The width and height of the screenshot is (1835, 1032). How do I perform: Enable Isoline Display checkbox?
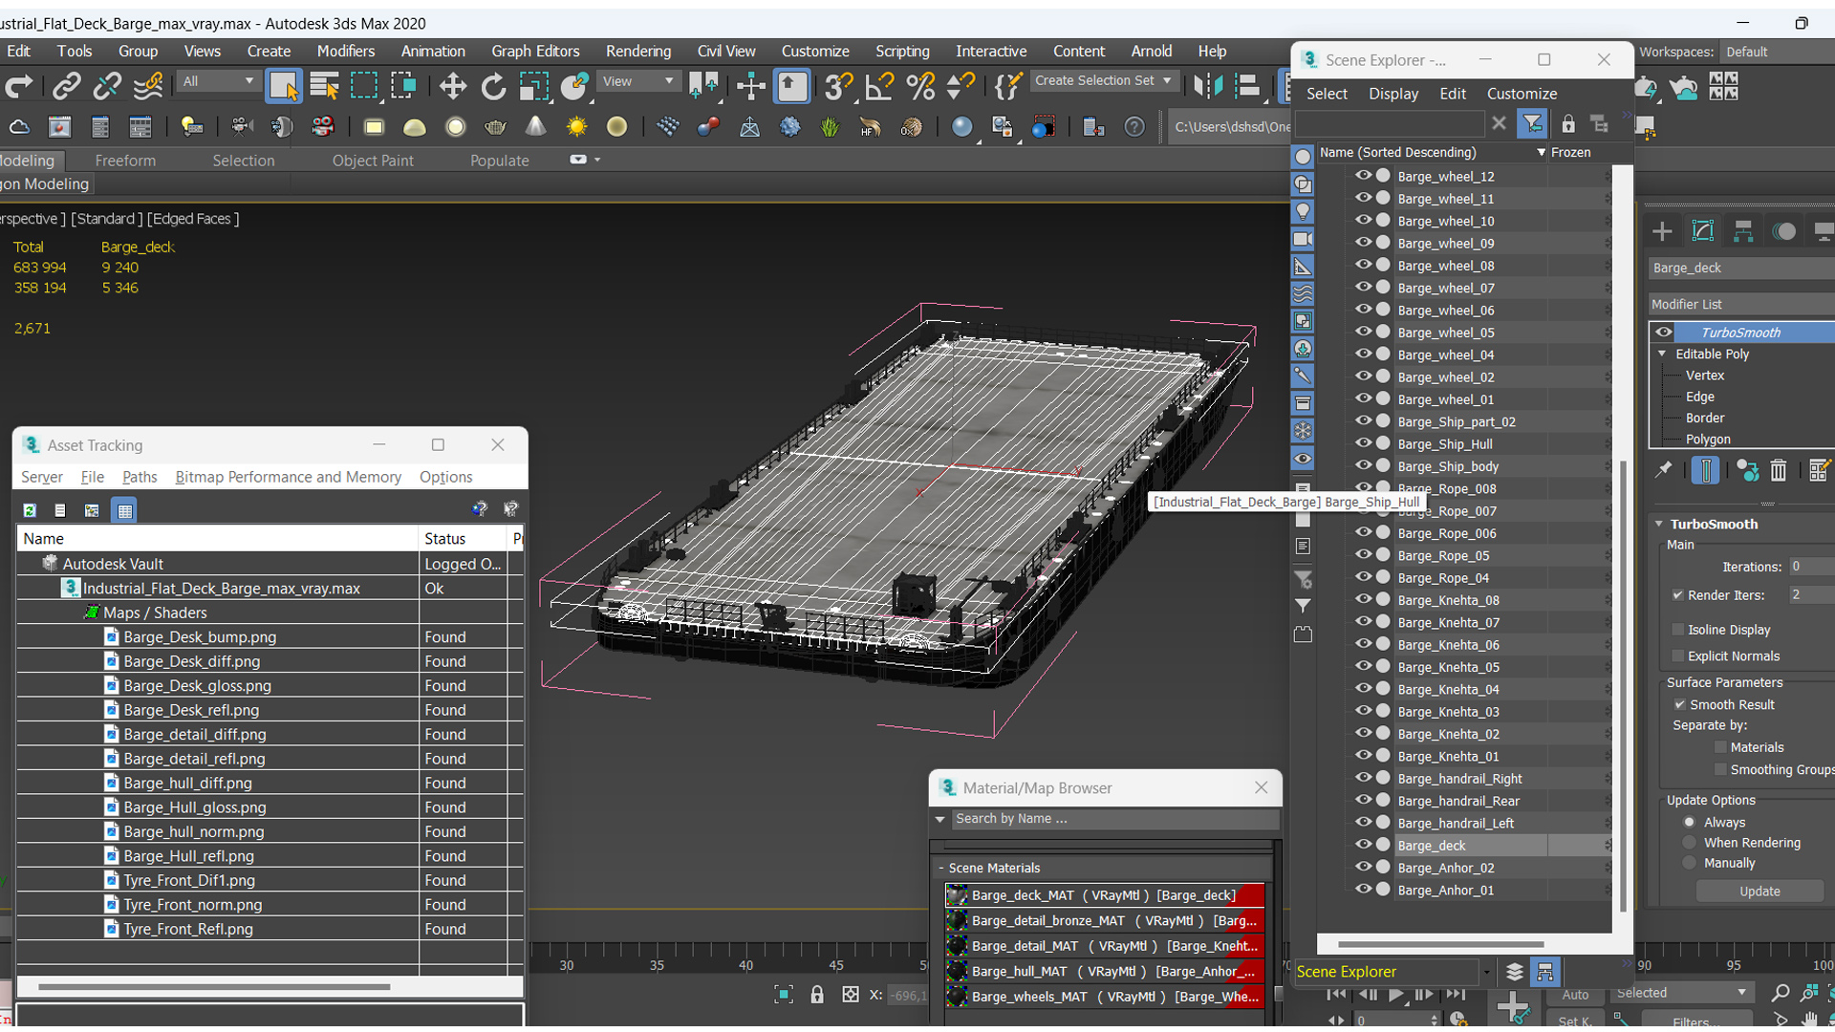1678,630
